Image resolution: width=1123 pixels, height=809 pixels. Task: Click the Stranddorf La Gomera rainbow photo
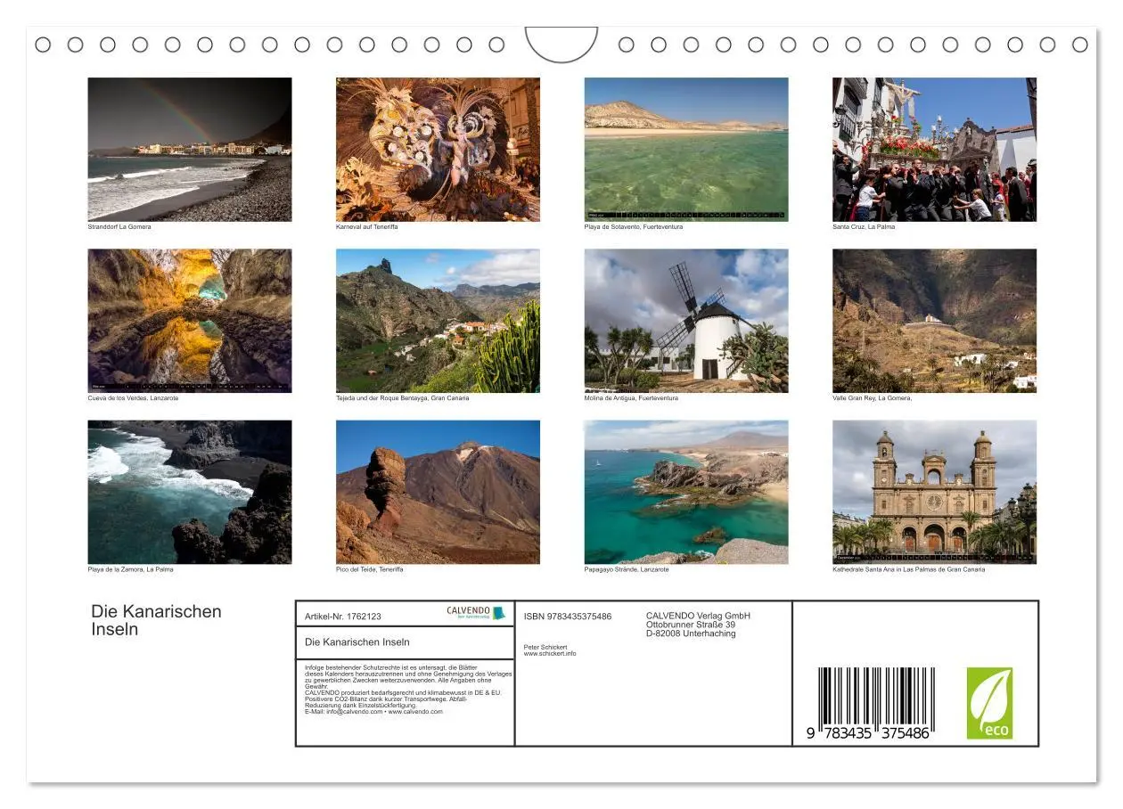190,149
